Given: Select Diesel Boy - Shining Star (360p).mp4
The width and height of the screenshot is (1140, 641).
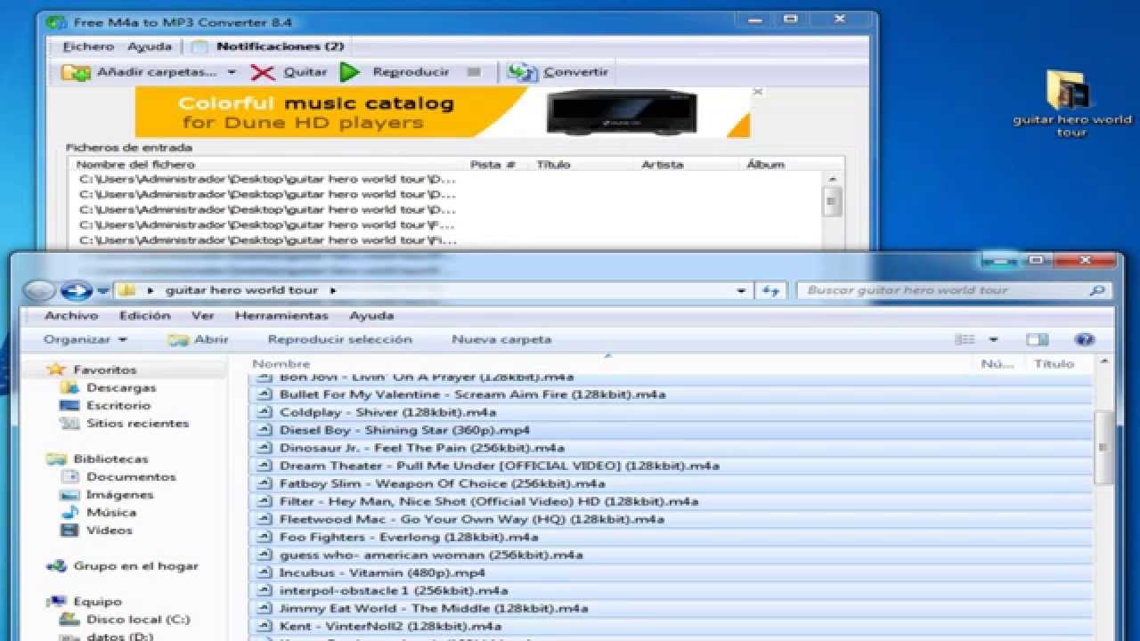Looking at the screenshot, I should click(404, 430).
